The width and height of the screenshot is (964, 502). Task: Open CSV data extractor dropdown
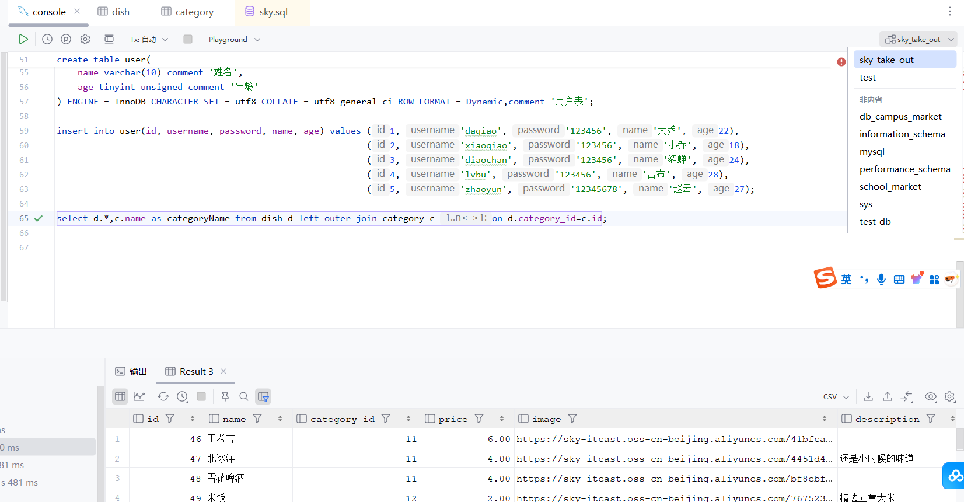836,396
